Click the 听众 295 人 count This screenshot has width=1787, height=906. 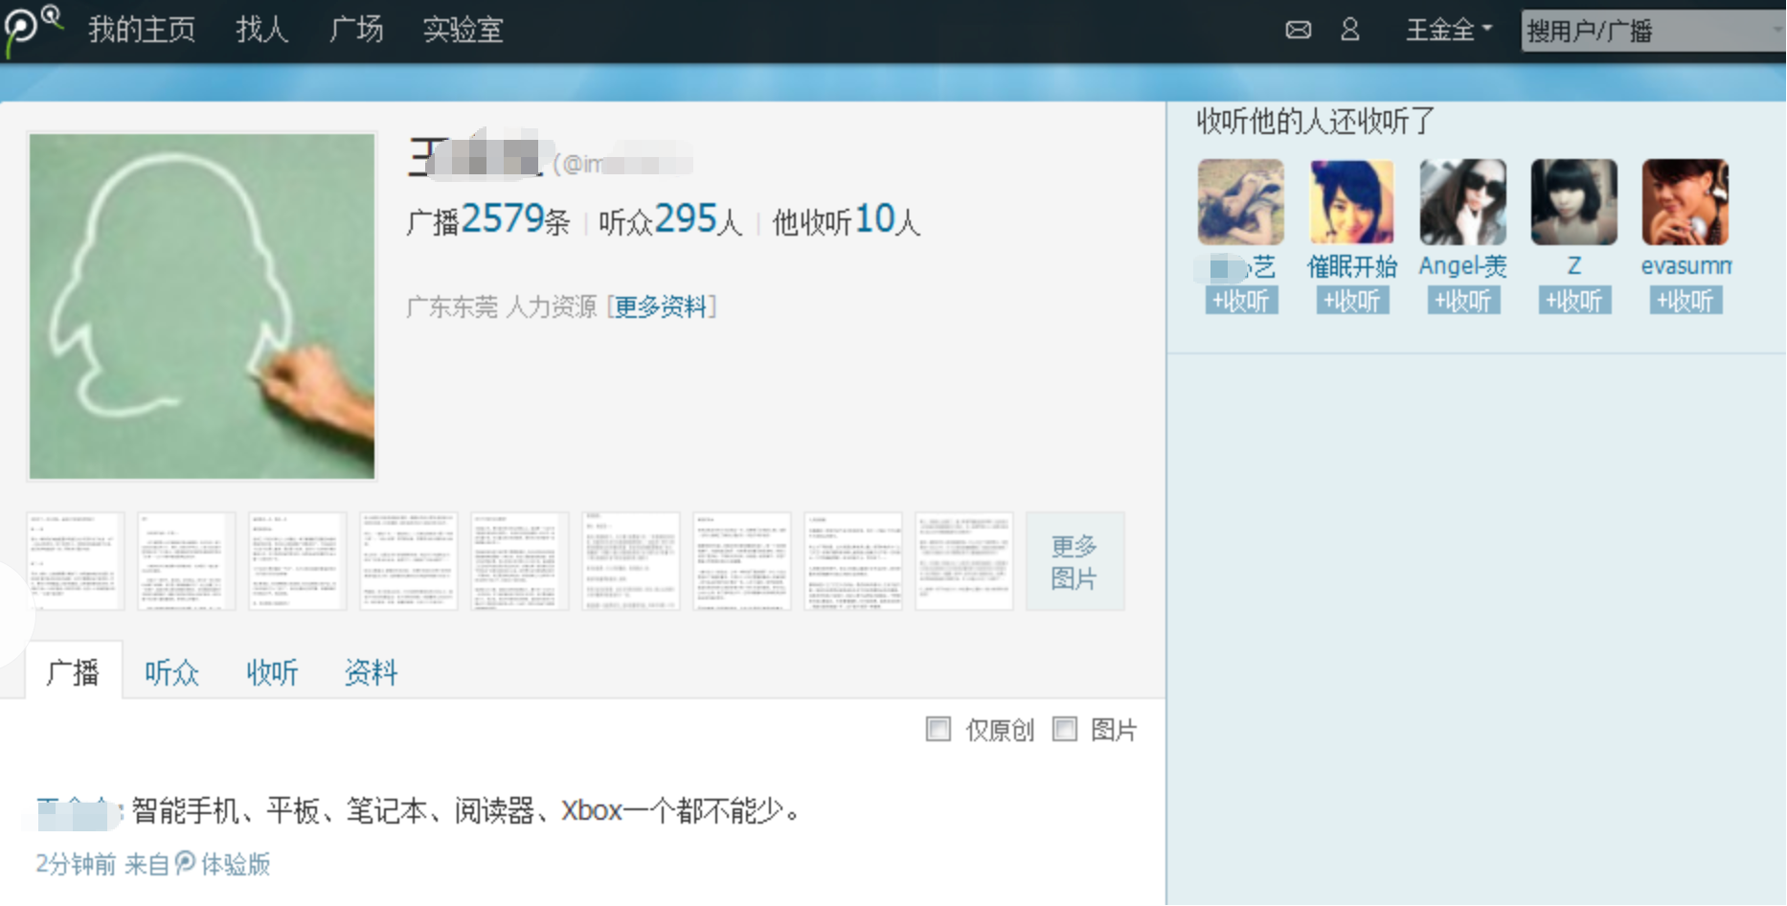670,220
